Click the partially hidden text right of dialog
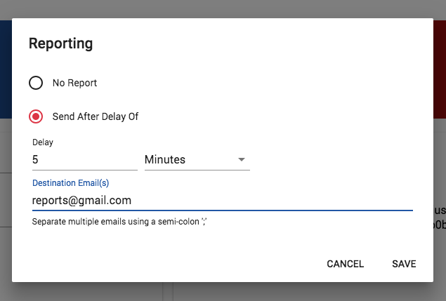Image resolution: width=446 pixels, height=301 pixels. pos(440,218)
